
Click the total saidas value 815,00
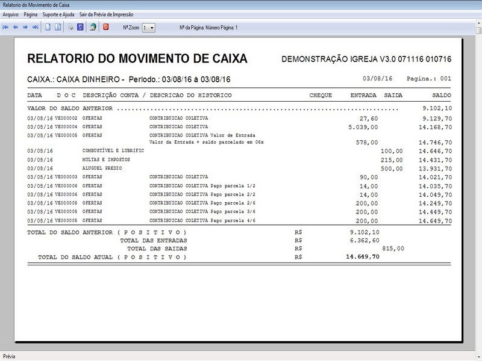pyautogui.click(x=393, y=248)
